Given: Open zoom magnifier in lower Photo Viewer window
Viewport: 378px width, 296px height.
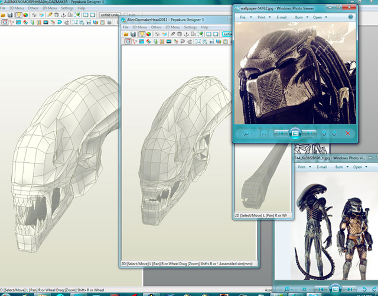Looking at the screenshot, I should (x=288, y=289).
